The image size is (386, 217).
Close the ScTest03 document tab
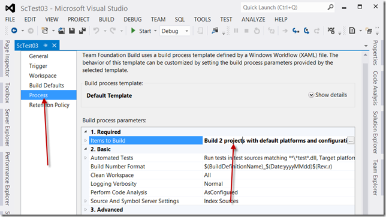(55, 46)
